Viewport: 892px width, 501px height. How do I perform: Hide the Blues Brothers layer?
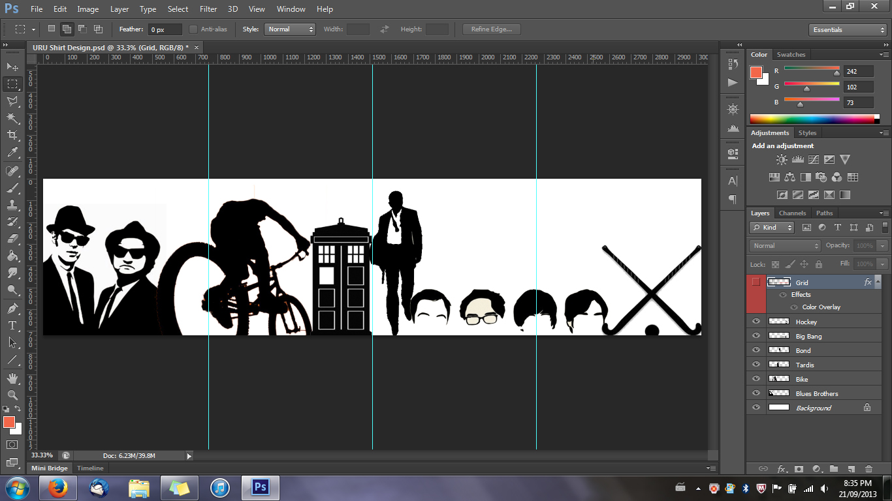click(x=756, y=393)
